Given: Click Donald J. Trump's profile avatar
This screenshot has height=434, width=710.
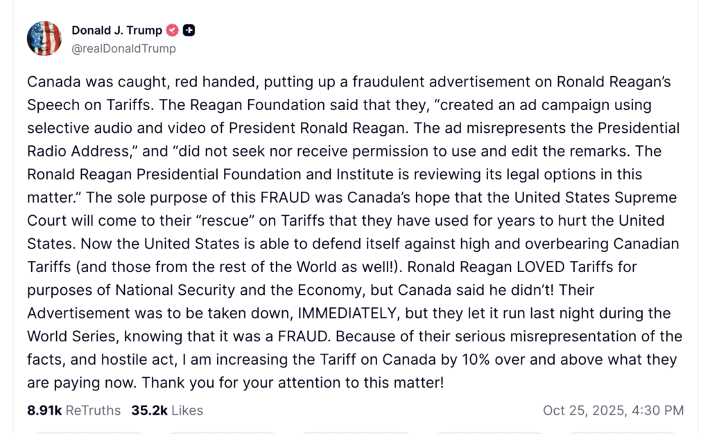Looking at the screenshot, I should tap(44, 39).
